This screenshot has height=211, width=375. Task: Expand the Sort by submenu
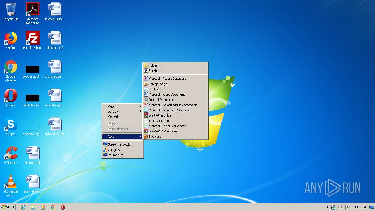point(122,111)
